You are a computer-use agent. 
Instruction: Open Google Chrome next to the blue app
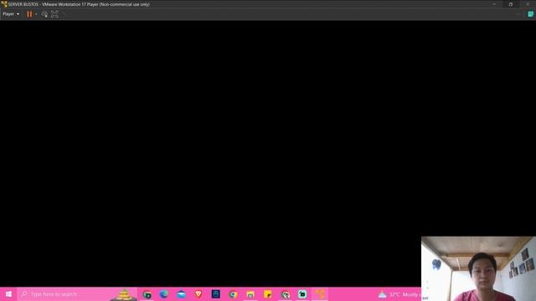(233, 294)
